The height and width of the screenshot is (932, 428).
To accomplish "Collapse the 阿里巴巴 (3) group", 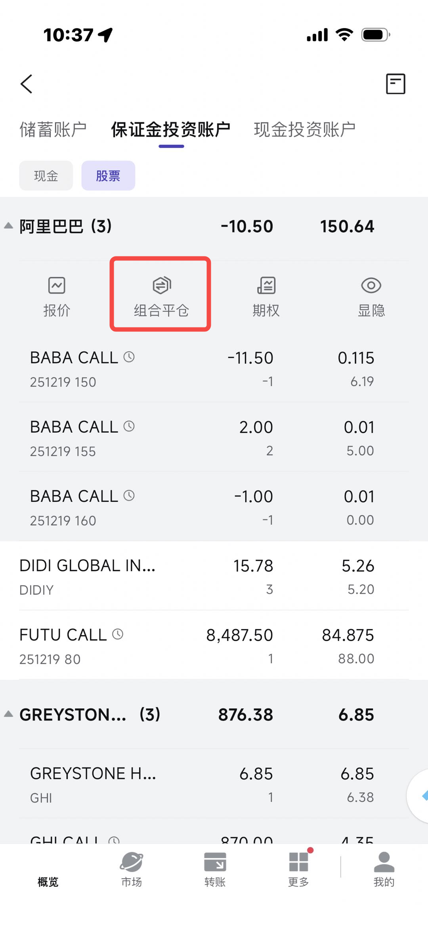I will tap(9, 226).
